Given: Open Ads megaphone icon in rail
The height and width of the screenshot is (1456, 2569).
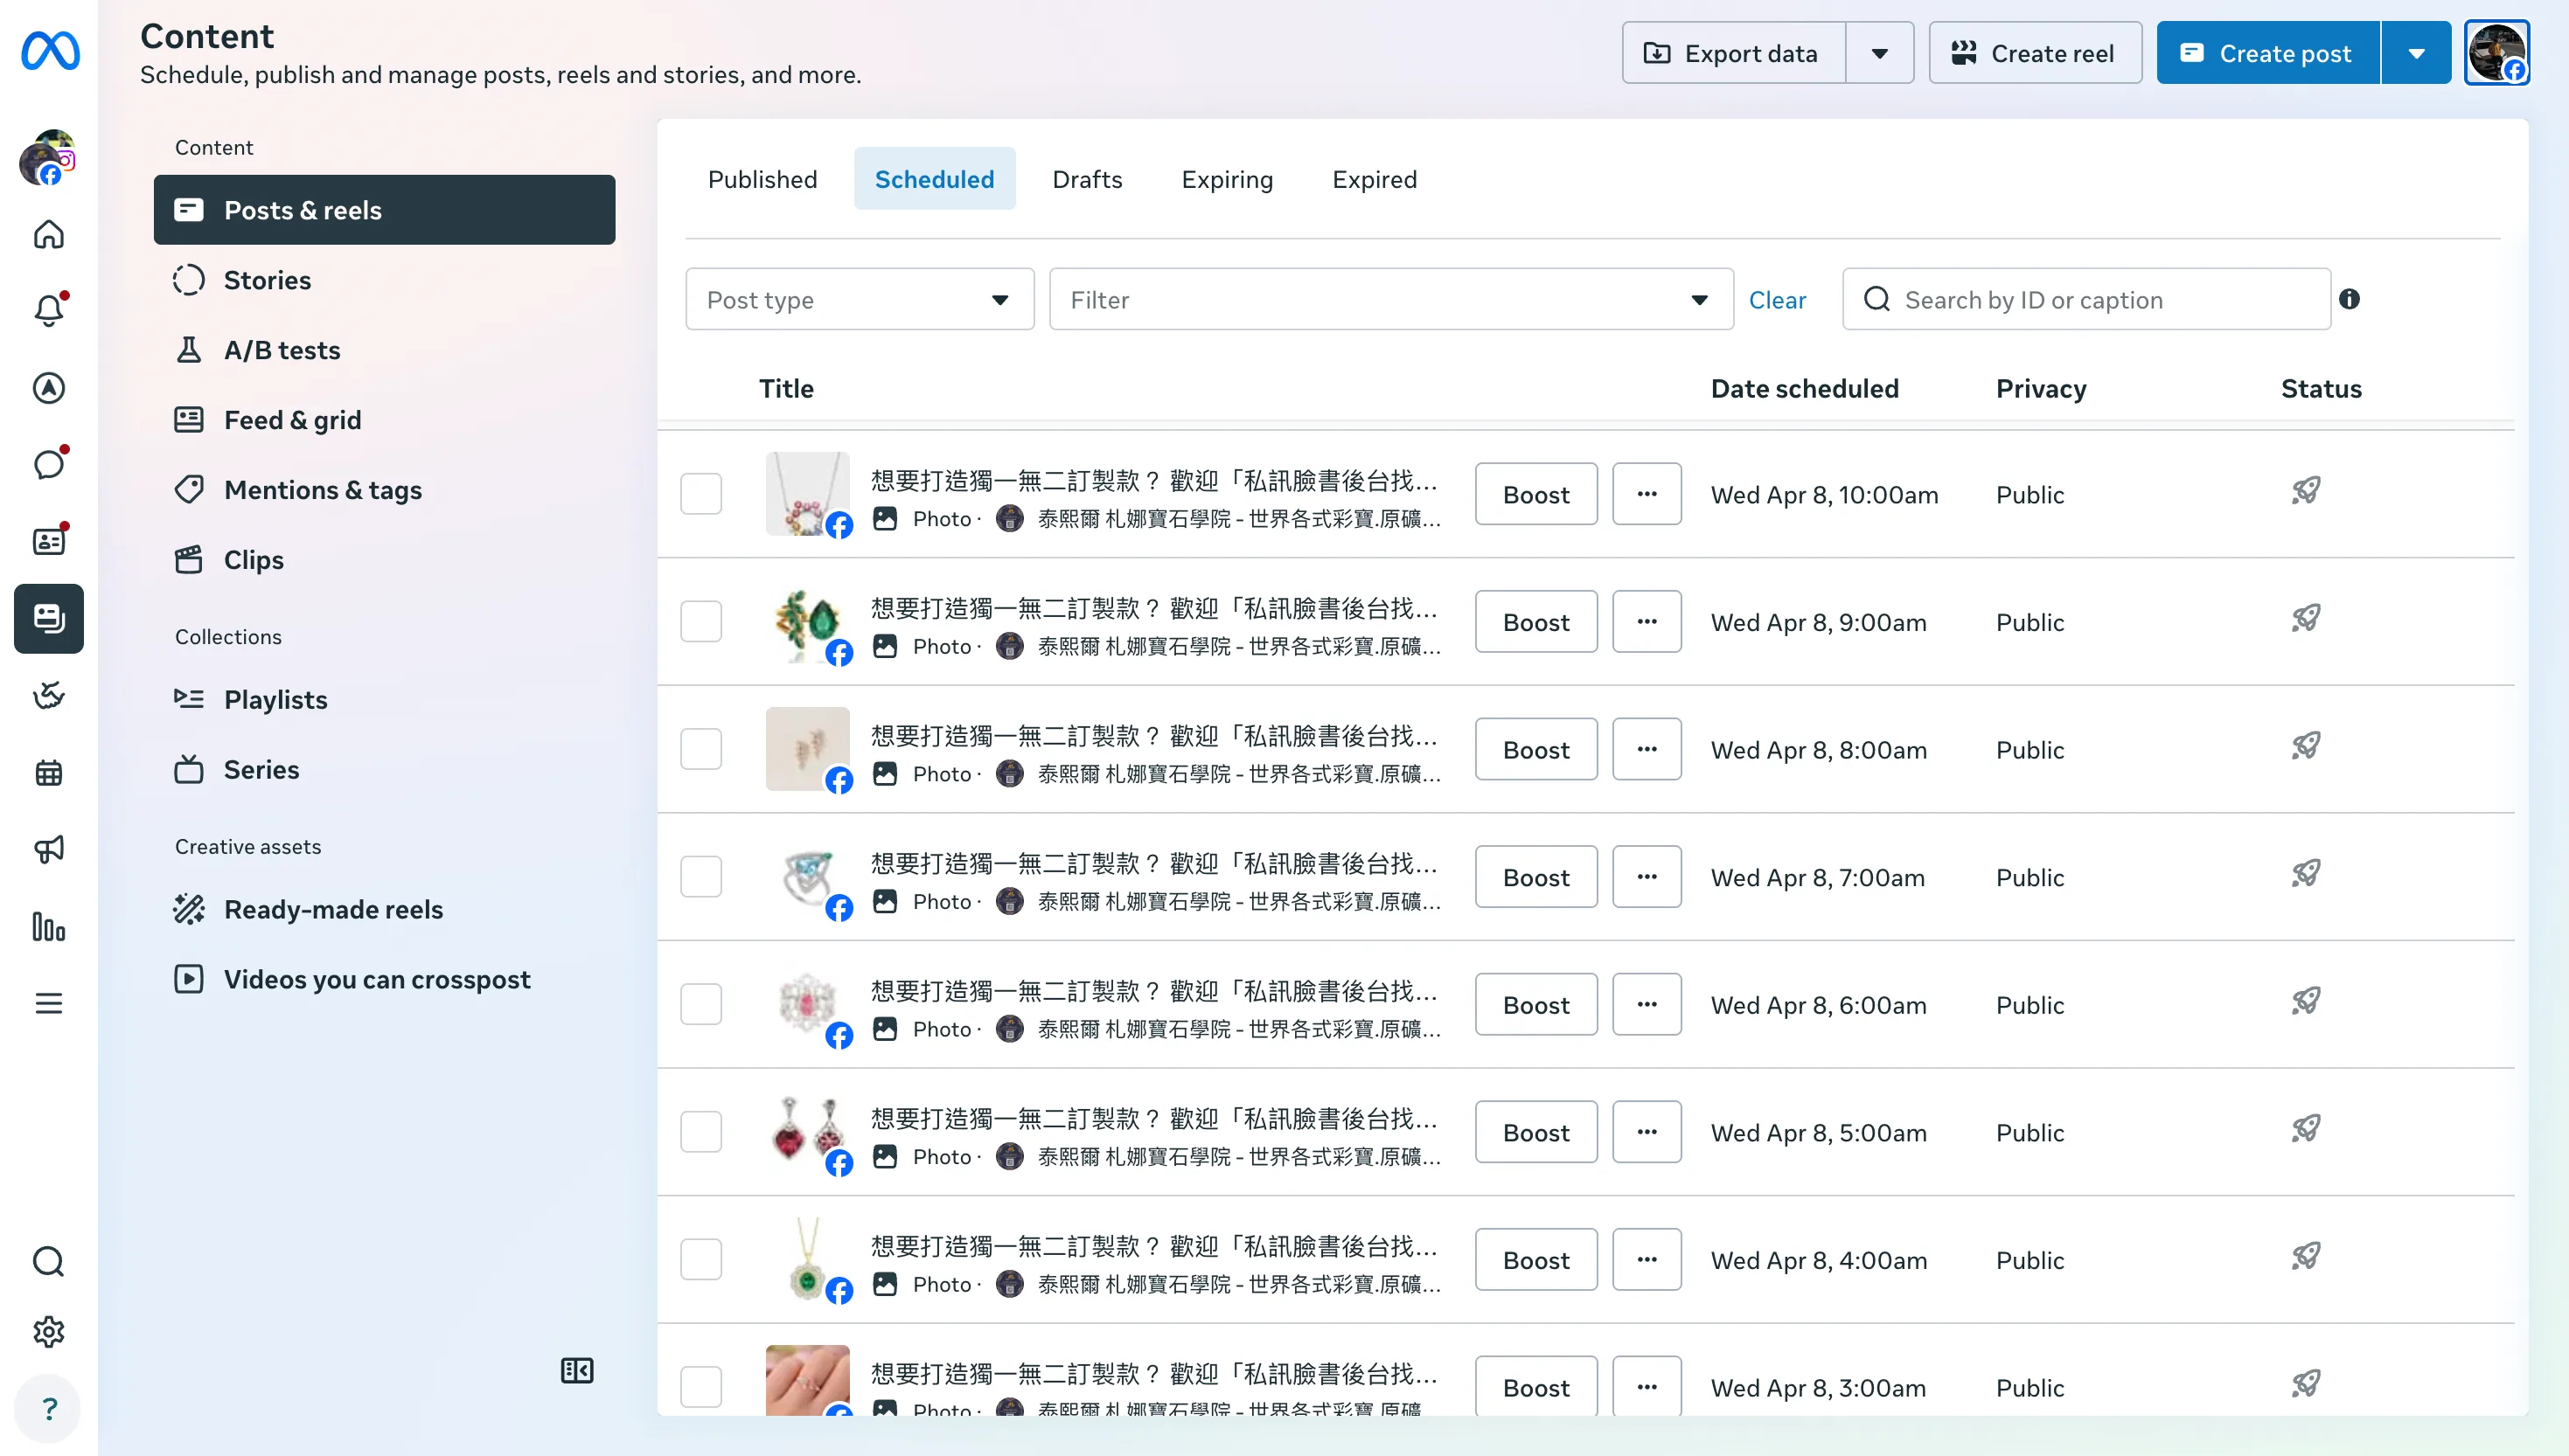Looking at the screenshot, I should [x=49, y=849].
